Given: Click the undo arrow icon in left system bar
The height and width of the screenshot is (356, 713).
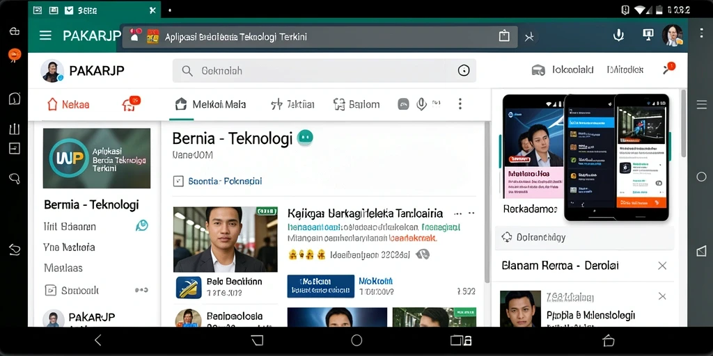Looking at the screenshot, I should coord(15,249).
